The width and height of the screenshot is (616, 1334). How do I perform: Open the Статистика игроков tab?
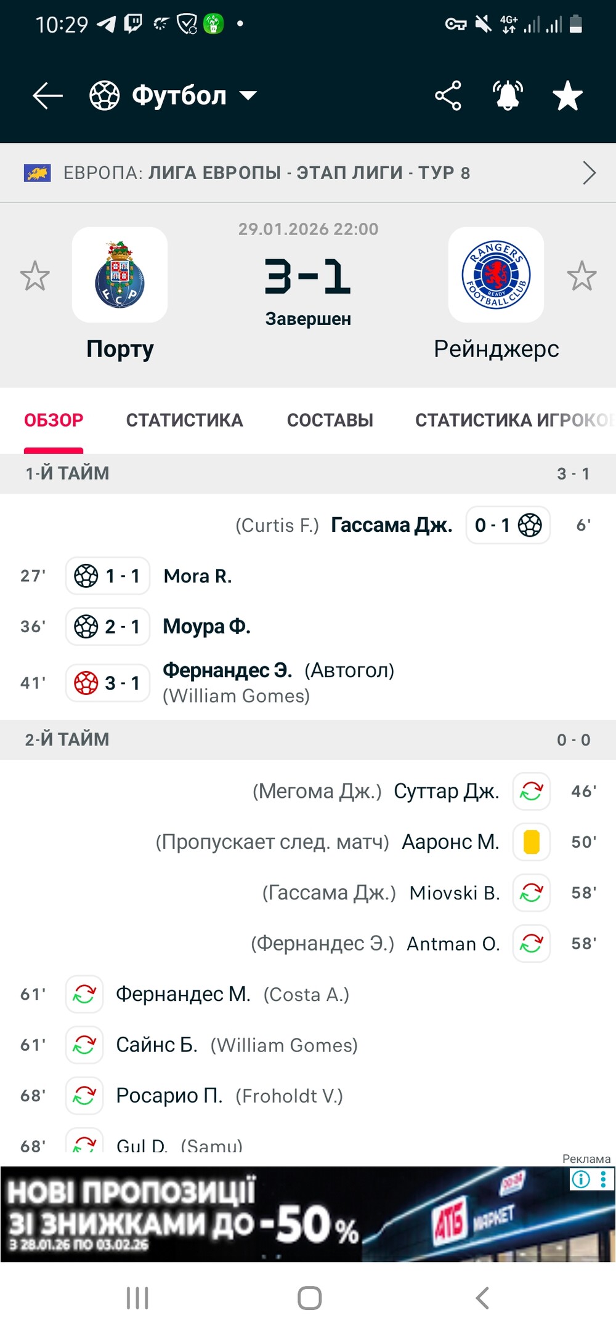coord(513,420)
